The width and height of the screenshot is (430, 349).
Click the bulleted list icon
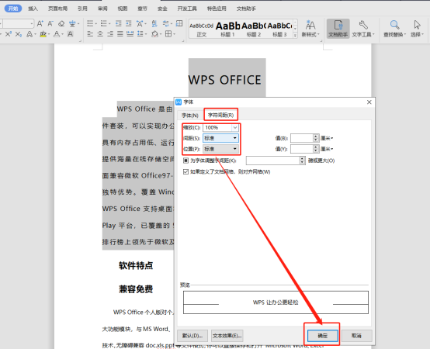[90, 23]
